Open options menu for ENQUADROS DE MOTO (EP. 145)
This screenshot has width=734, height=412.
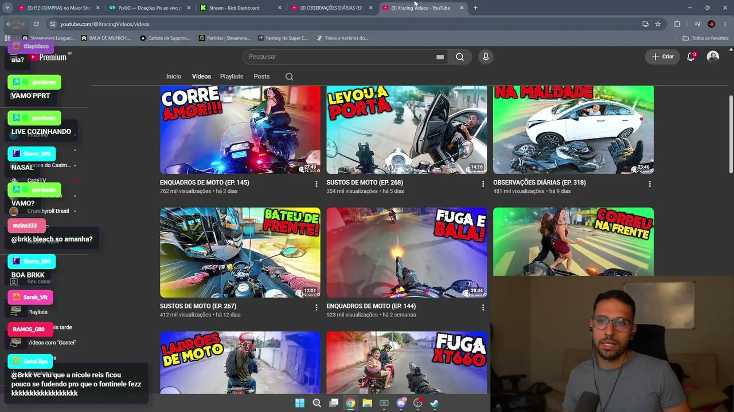[x=316, y=184]
